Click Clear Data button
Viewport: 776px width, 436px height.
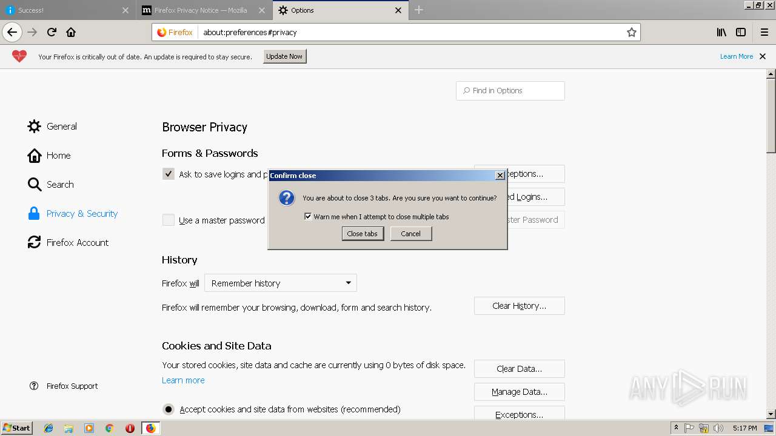(519, 369)
